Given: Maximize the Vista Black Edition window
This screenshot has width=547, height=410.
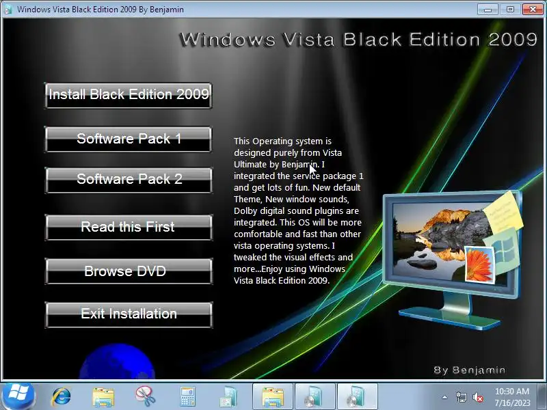Looking at the screenshot, I should (x=510, y=9).
